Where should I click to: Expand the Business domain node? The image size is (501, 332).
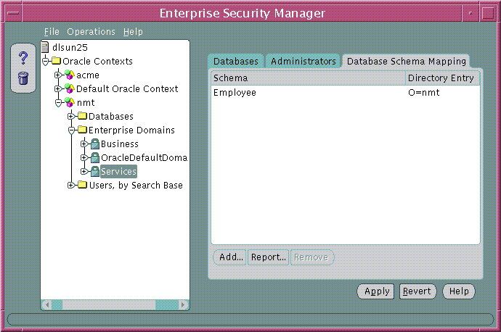(83, 144)
